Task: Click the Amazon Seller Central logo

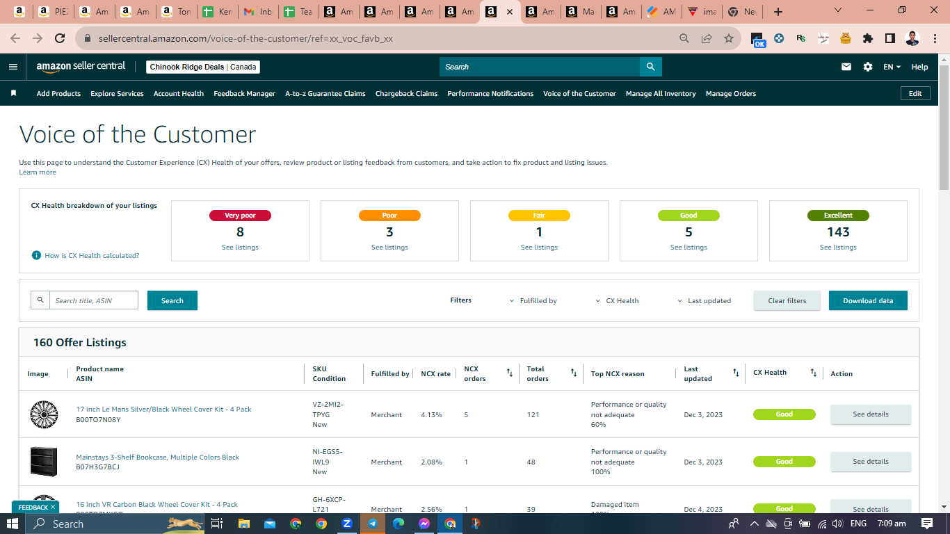Action: [x=81, y=67]
